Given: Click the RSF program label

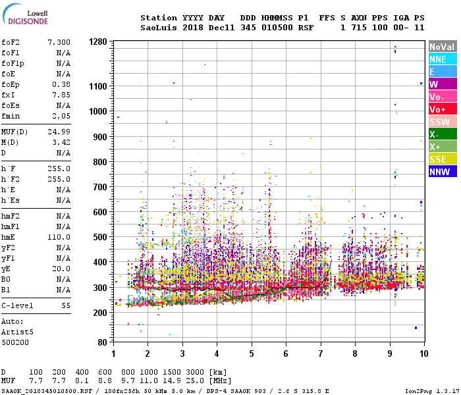Looking at the screenshot, I should (x=306, y=28).
